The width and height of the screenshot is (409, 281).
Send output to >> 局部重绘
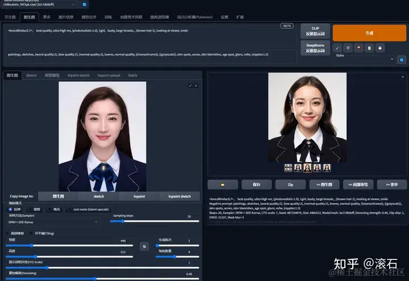click(x=358, y=184)
